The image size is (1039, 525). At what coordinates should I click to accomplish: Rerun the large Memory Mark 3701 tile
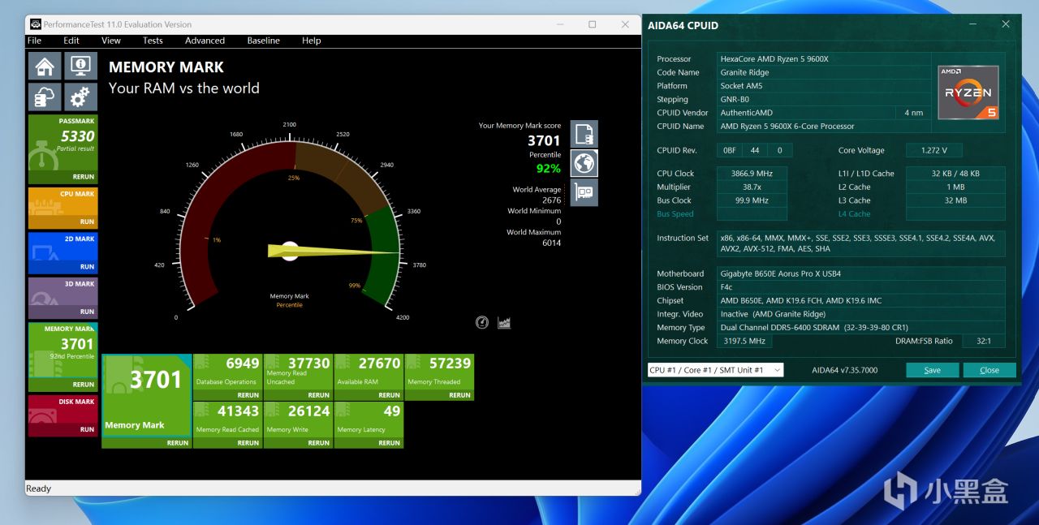click(x=178, y=443)
